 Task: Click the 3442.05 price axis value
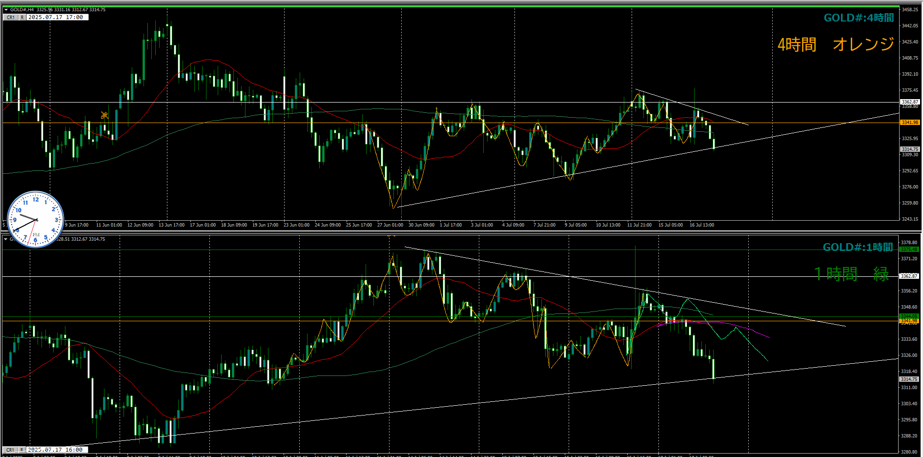pos(910,26)
